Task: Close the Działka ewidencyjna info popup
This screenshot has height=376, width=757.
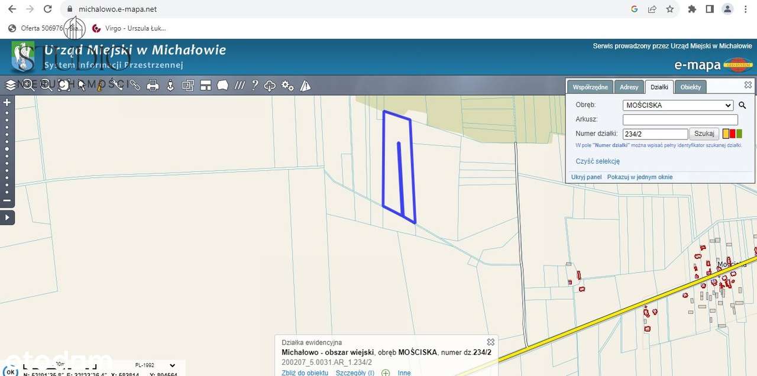Action: [490, 342]
